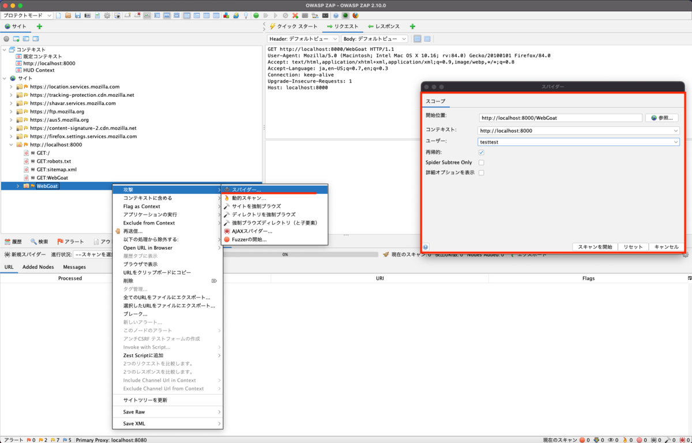Click the Persist Session floppy disk icon

tap(78, 16)
